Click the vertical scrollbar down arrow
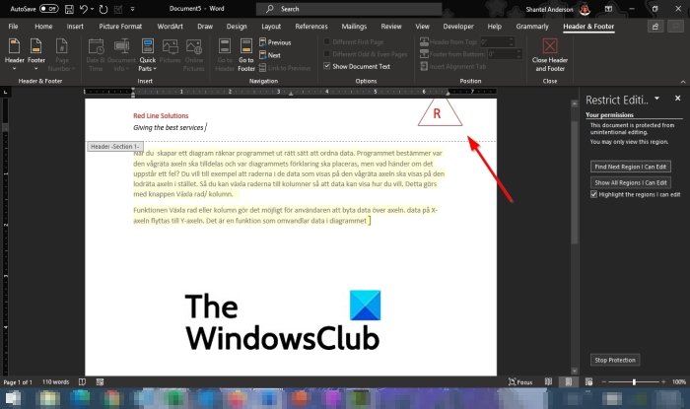Image resolution: width=690 pixels, height=409 pixels. [574, 371]
